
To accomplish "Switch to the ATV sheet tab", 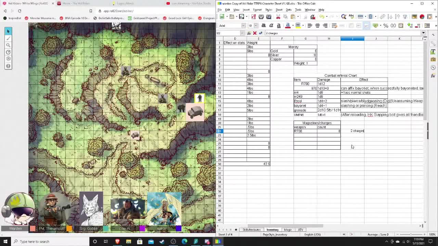I will (x=300, y=230).
